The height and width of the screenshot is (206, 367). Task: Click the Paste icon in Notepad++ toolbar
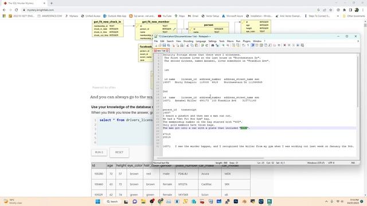(197, 45)
